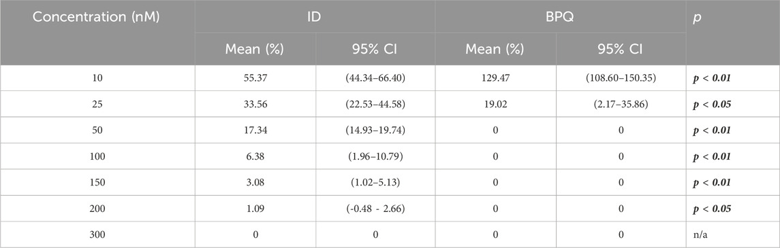Click the CI cell (-0.48 - 2.66)
Image resolution: width=780 pixels, height=248 pixels.
pos(375,209)
